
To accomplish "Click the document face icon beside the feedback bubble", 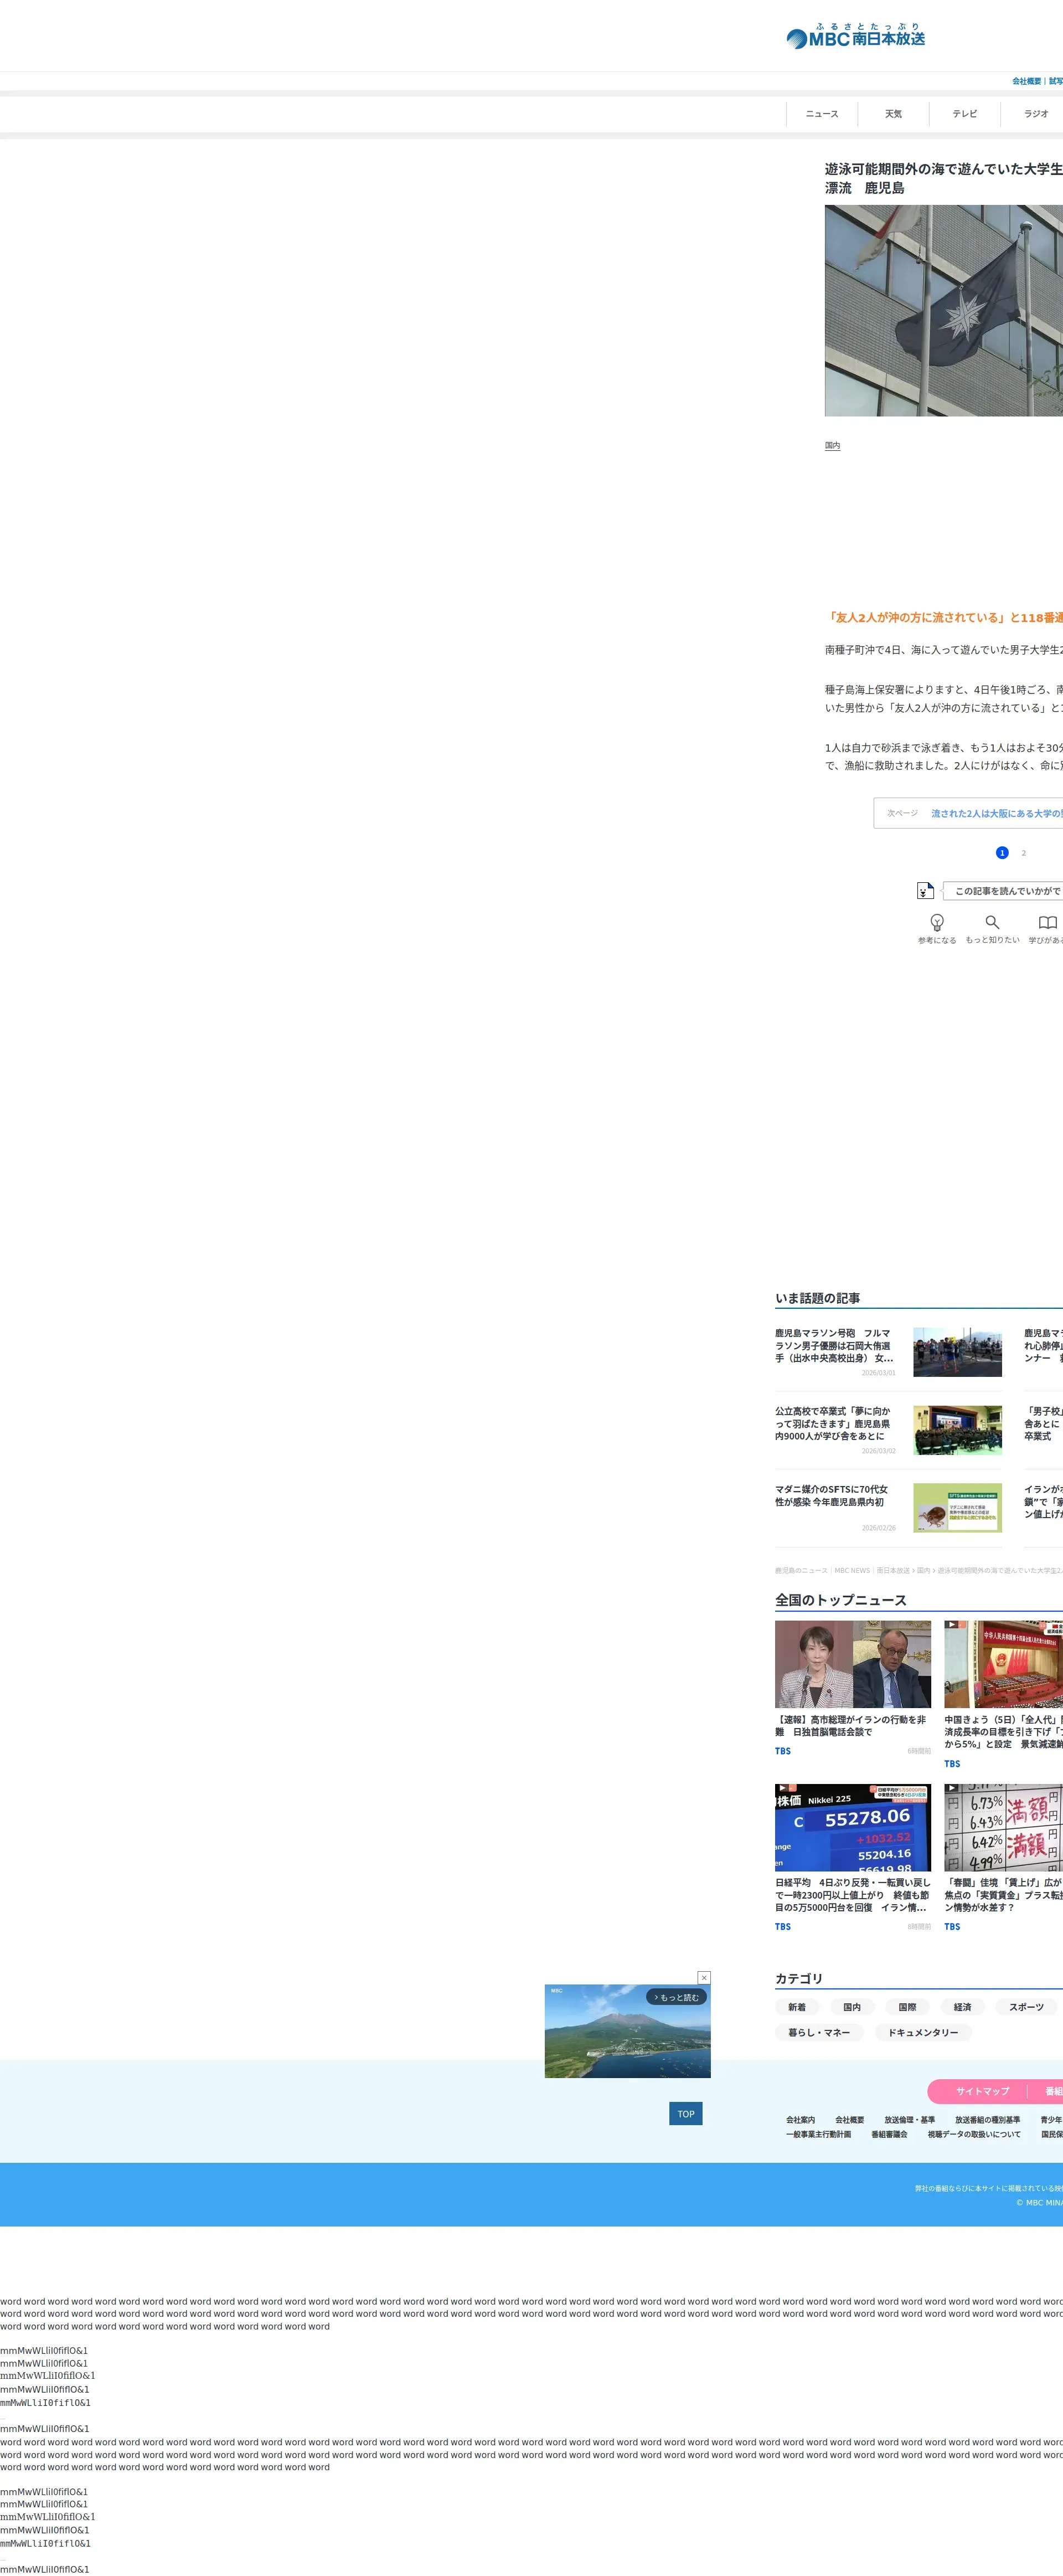I will click(x=925, y=890).
